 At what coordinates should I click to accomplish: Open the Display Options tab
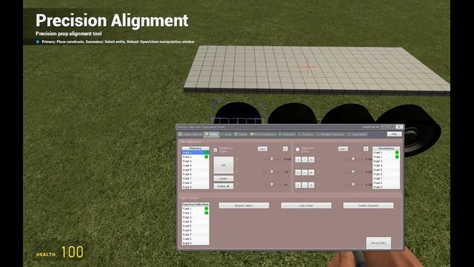(x=190, y=134)
